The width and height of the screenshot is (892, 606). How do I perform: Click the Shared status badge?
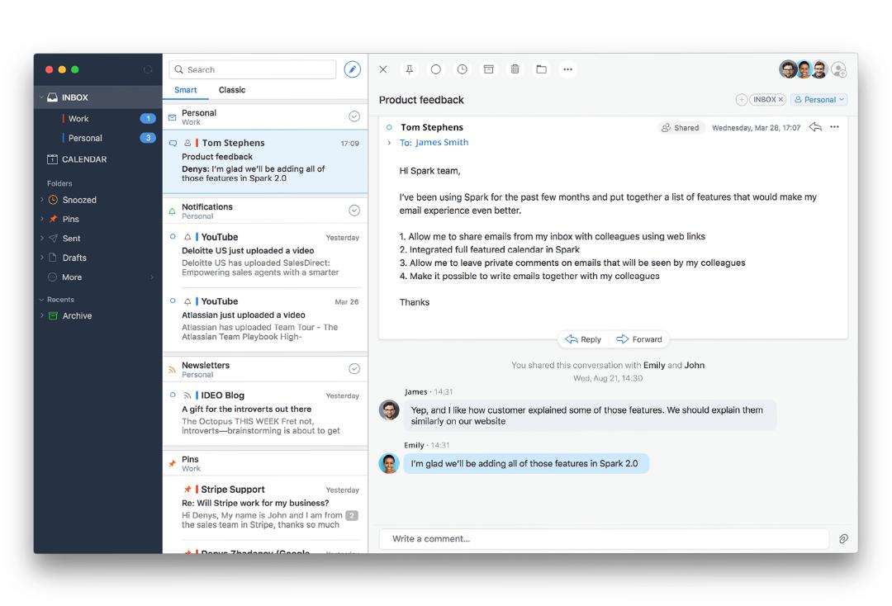pos(680,128)
